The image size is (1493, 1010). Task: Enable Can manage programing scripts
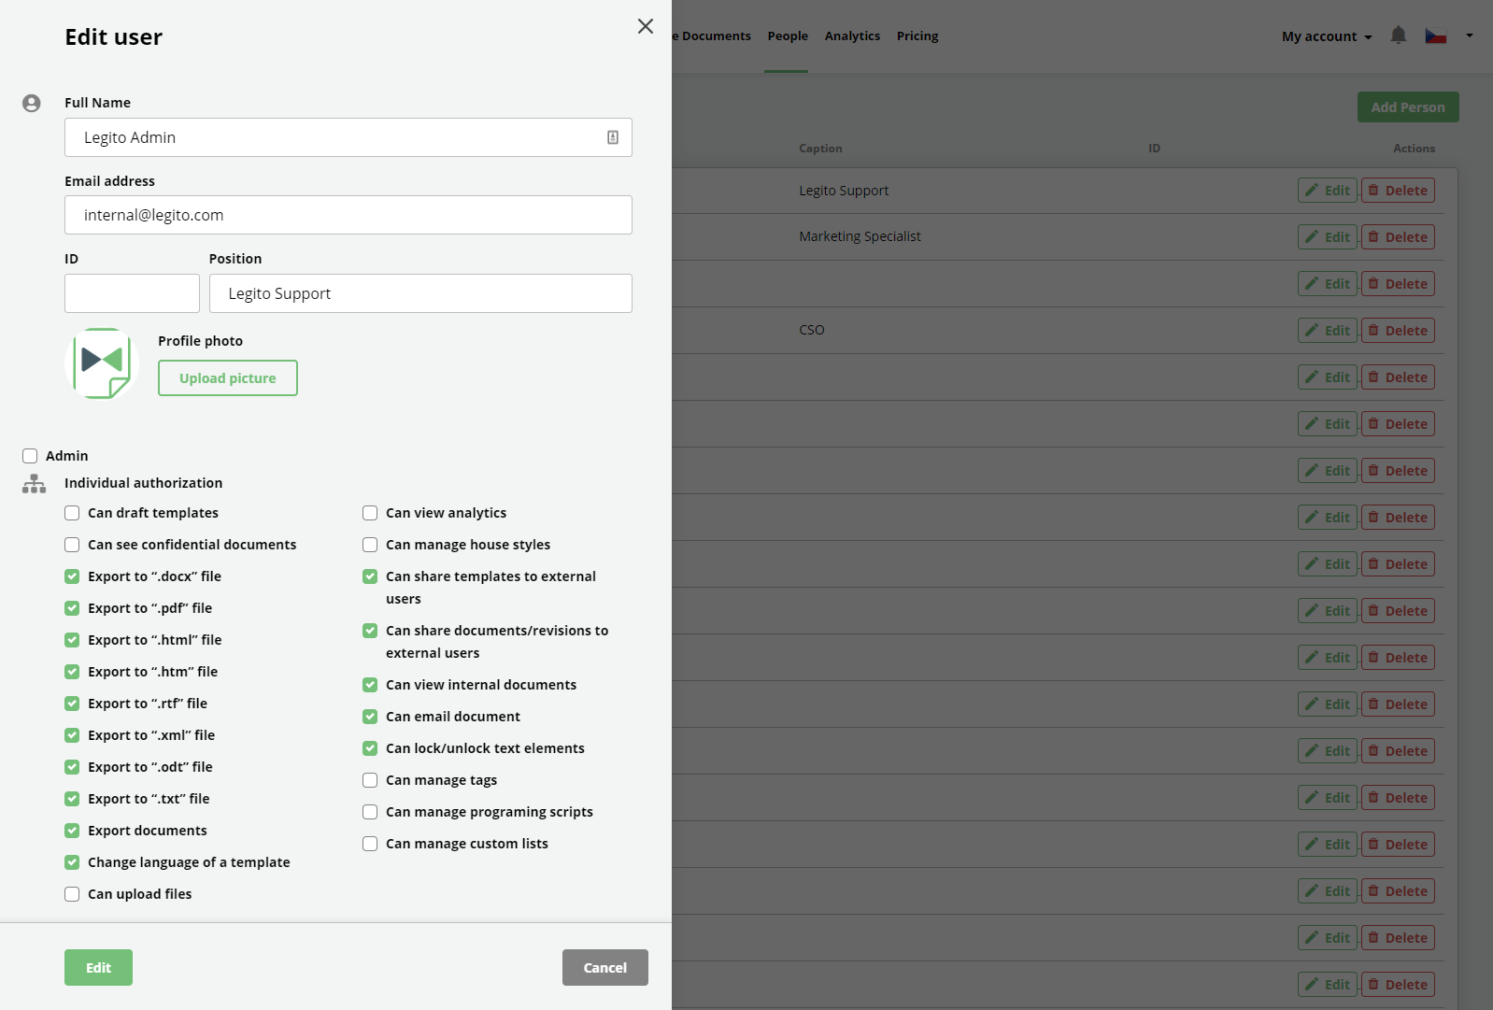(370, 812)
